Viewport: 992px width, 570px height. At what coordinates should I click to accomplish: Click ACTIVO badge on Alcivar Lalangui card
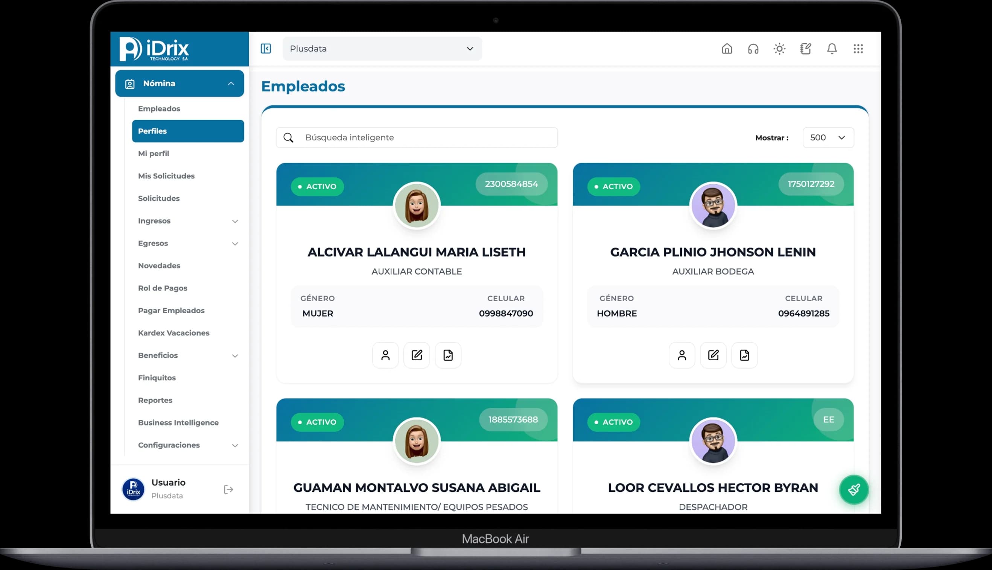click(x=317, y=186)
